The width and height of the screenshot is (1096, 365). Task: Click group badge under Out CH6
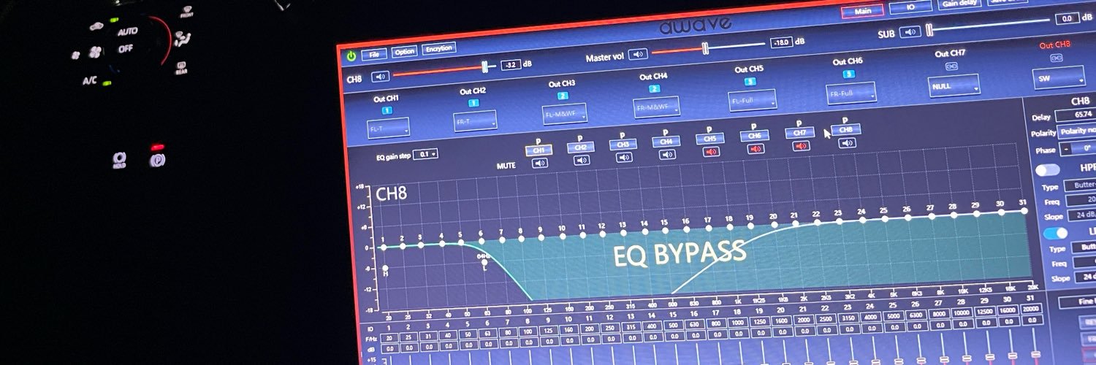pos(848,74)
